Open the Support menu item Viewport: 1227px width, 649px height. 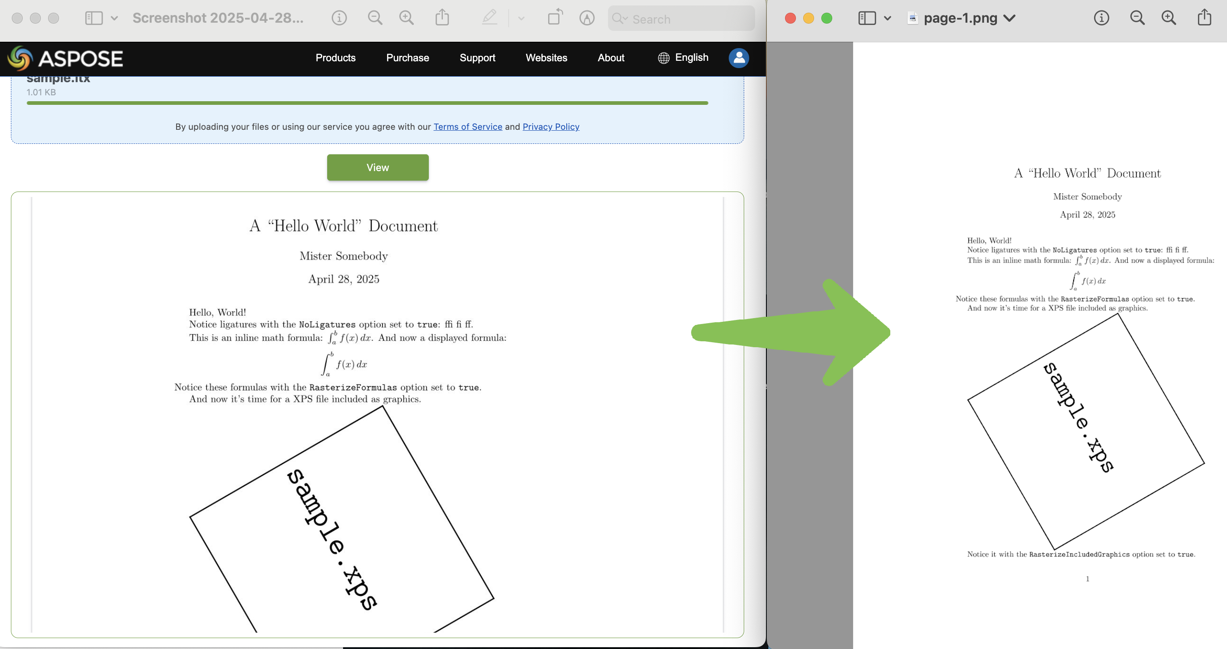click(477, 58)
